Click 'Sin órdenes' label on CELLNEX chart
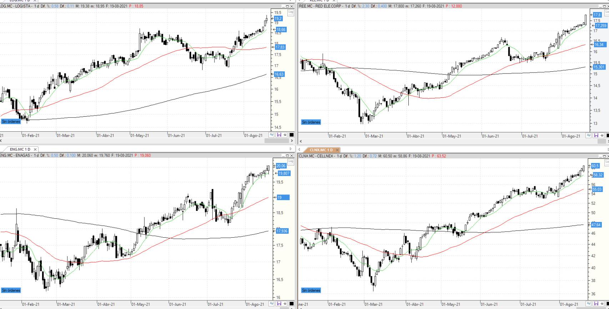 [311, 290]
